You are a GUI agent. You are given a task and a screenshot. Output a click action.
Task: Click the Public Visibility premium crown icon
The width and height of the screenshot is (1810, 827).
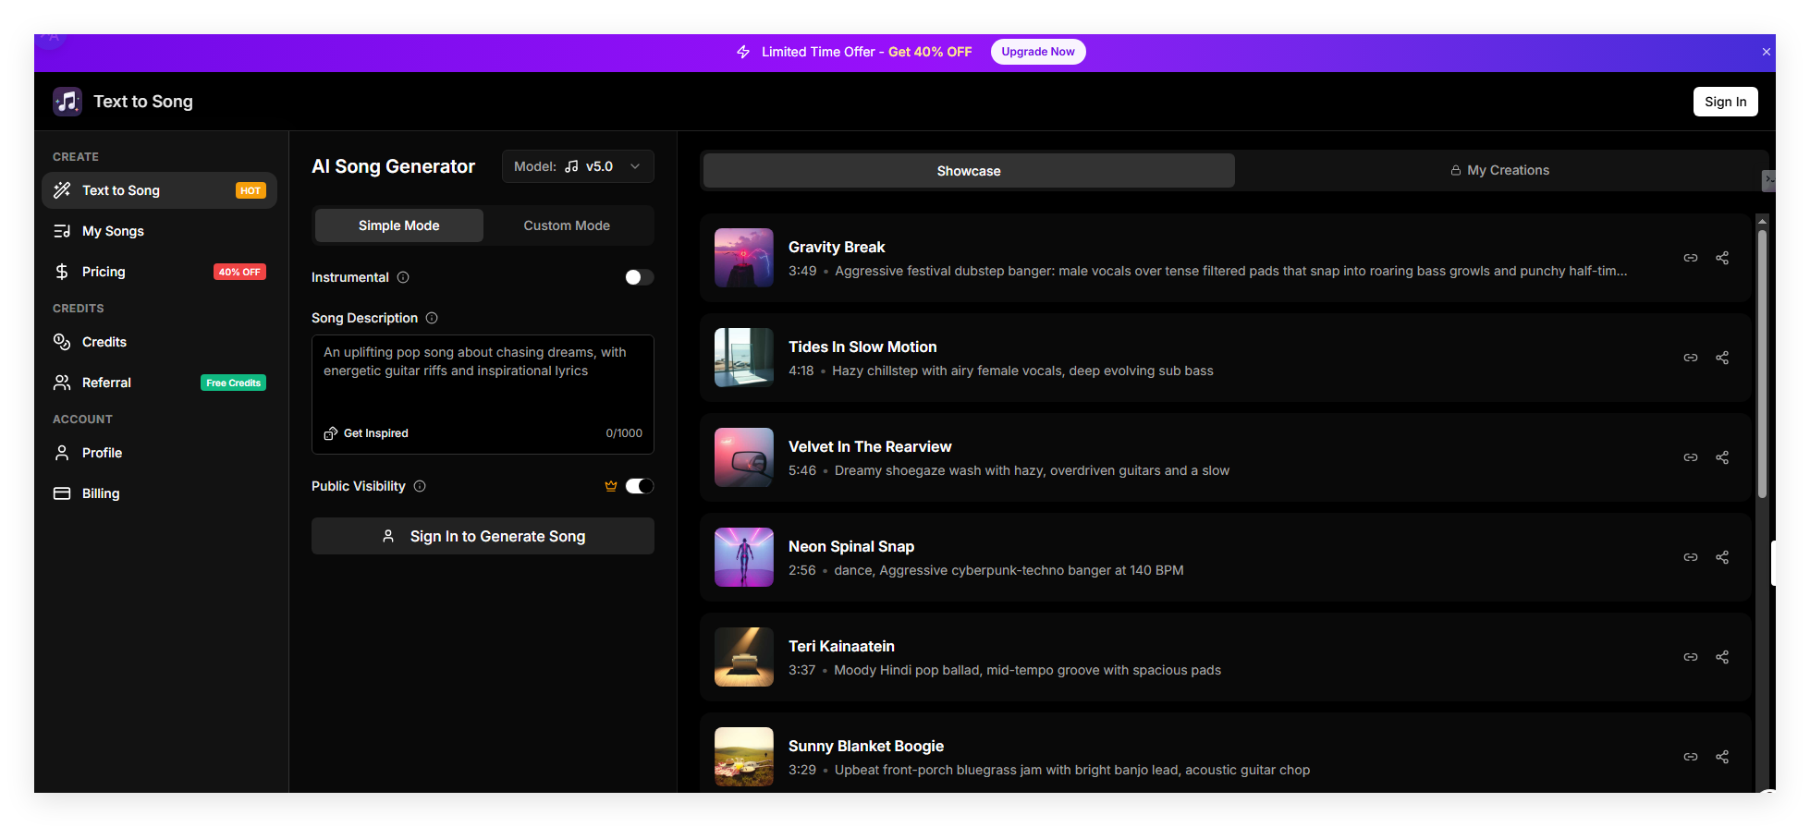[611, 486]
